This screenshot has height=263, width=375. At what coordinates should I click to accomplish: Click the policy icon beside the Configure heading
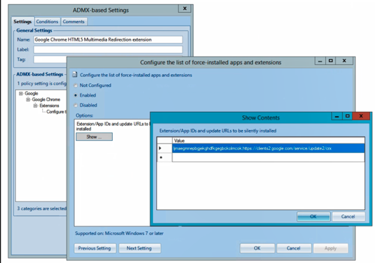coord(75,75)
